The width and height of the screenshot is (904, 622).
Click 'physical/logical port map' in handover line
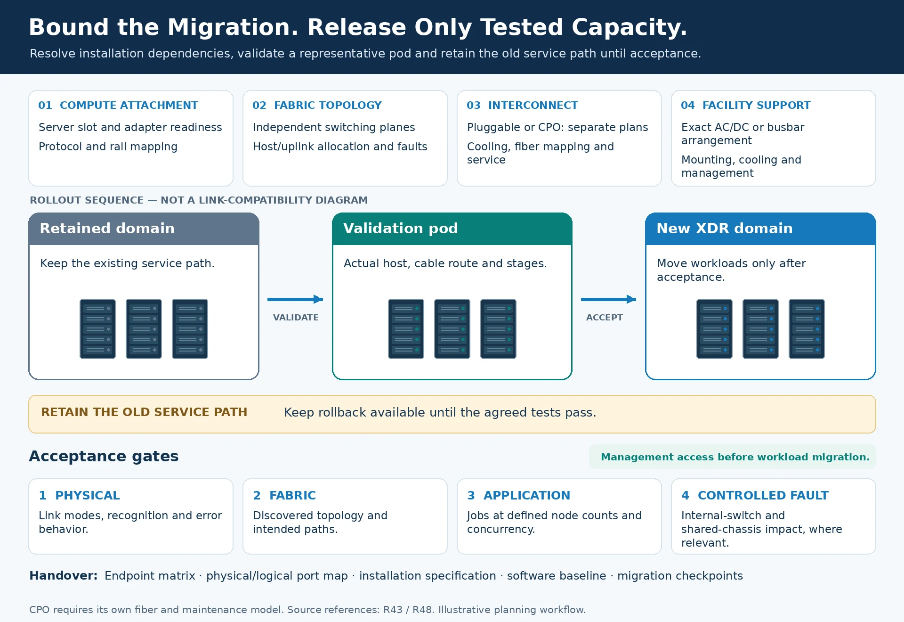click(277, 576)
